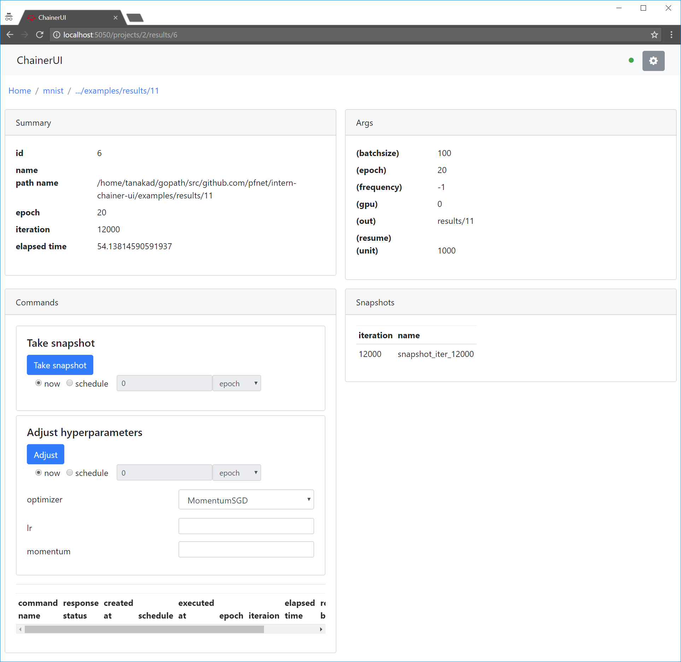Select 'schedule' radio under Adjust hyperparameters
Screen dimensions: 681x662
[x=70, y=472]
